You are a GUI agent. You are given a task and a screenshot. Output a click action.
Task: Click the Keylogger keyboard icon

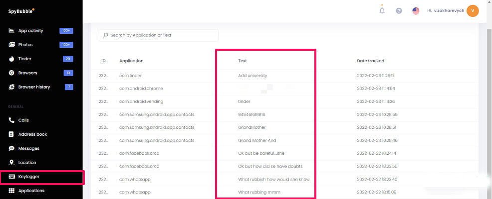11,177
